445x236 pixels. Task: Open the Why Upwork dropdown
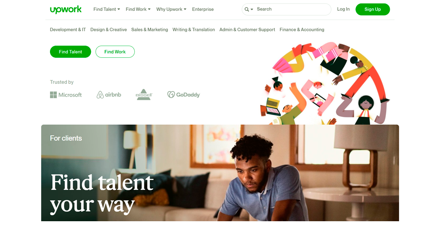[x=171, y=10]
